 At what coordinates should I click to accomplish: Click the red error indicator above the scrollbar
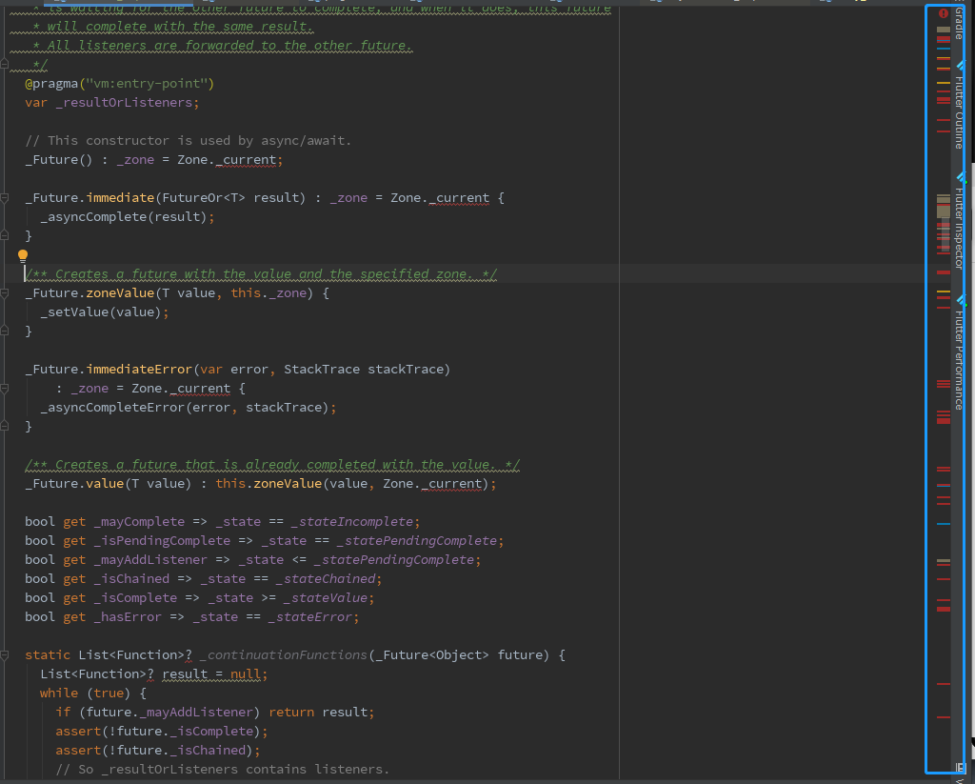944,13
